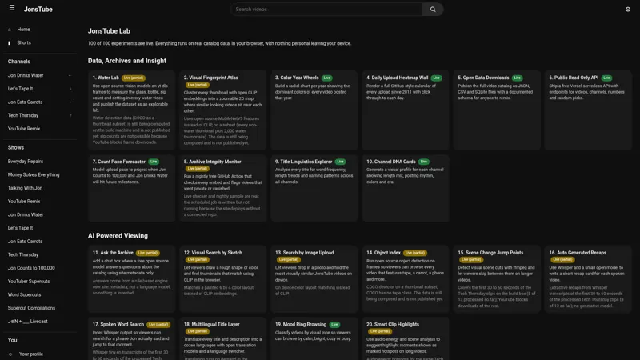Screen dimensions: 640x360
Task: Click the search magnifier button
Action: [433, 10]
